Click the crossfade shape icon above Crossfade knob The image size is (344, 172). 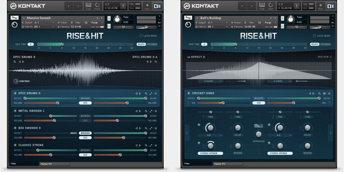click(x=258, y=126)
